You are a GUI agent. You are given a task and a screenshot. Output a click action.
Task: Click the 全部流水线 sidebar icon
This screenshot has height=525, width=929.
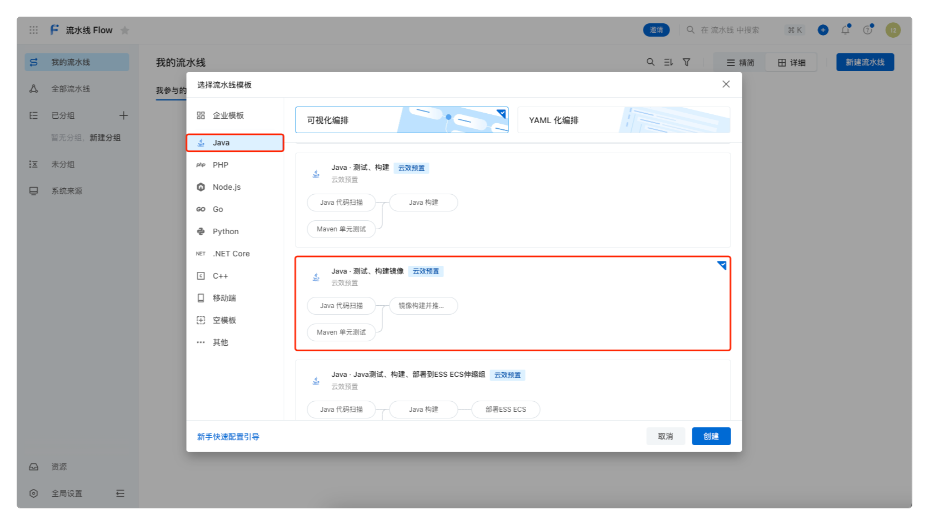[34, 89]
